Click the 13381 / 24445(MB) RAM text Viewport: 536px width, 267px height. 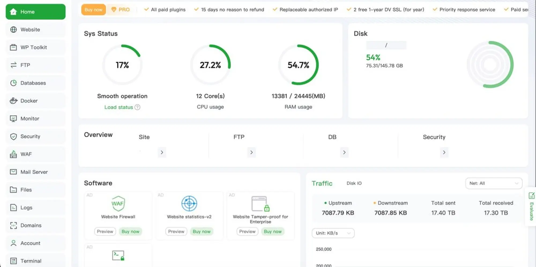point(298,96)
